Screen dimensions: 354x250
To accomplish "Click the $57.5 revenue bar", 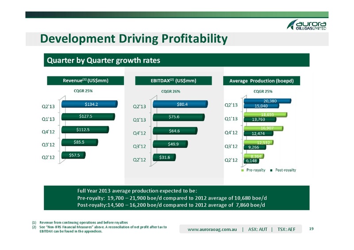I will [73, 155].
